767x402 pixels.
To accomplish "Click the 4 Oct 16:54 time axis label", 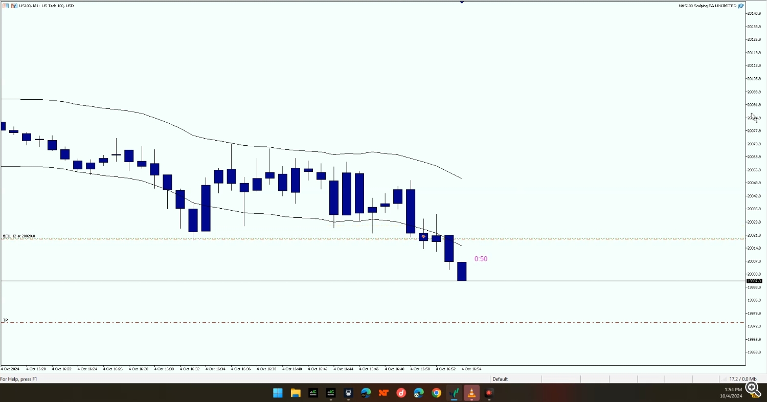I will [471, 369].
